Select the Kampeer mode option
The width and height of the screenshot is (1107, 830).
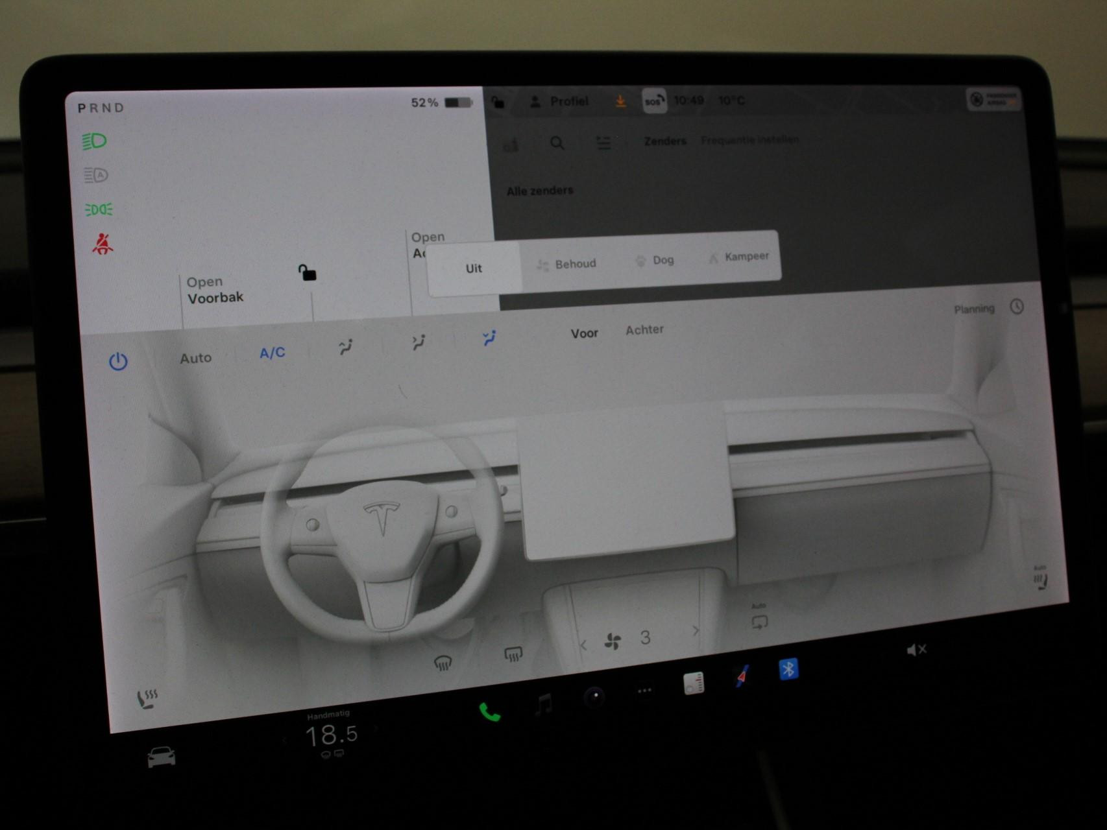(x=738, y=257)
